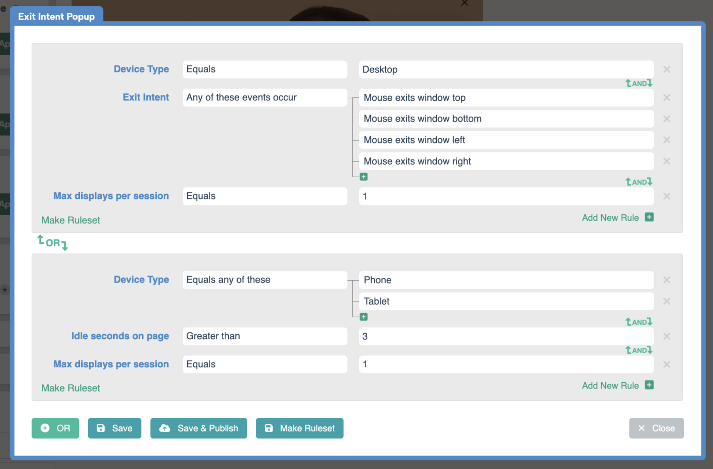Remove the Mouse exits window bottom condition

(667, 119)
